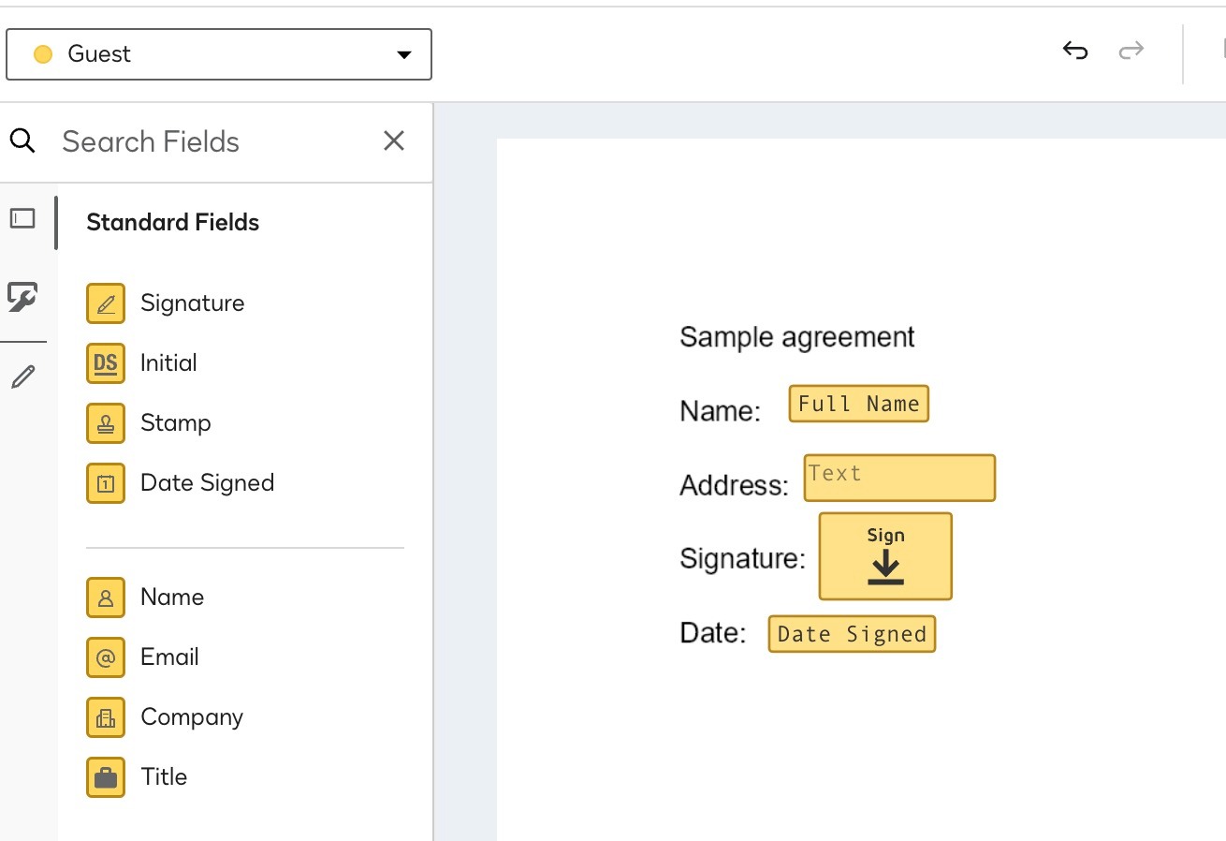This screenshot has width=1226, height=841.
Task: Click the search magnifier icon
Action: [22, 140]
